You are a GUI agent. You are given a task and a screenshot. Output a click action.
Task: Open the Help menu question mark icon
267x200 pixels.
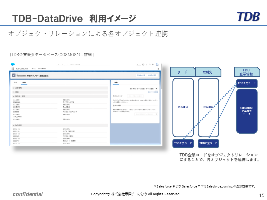(x=146, y=64)
